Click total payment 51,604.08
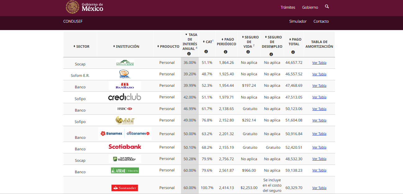 [x=294, y=120]
